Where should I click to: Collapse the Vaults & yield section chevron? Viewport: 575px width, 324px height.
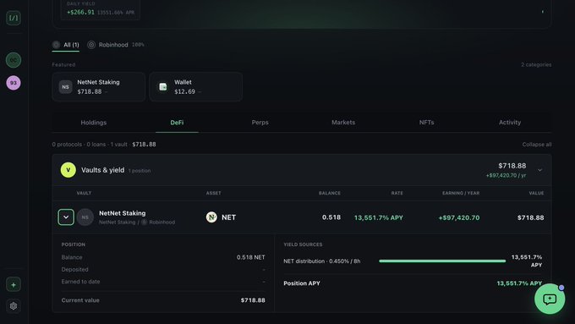coord(539,170)
